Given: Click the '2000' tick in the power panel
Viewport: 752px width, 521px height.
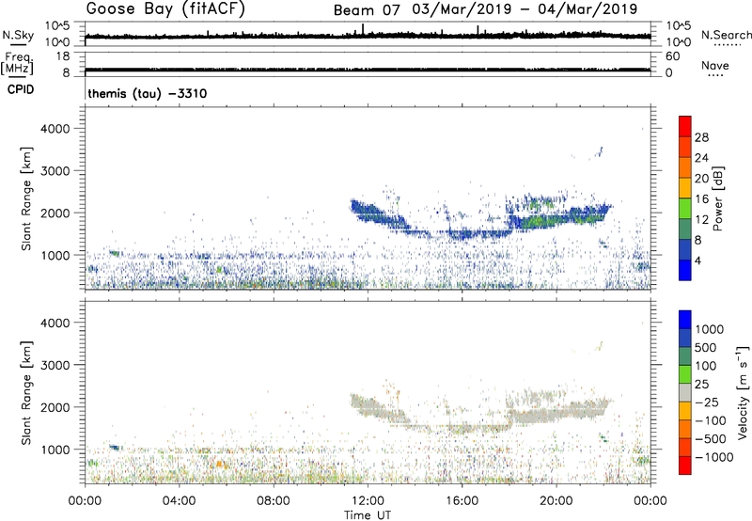Looking at the screenshot, I should (55, 213).
